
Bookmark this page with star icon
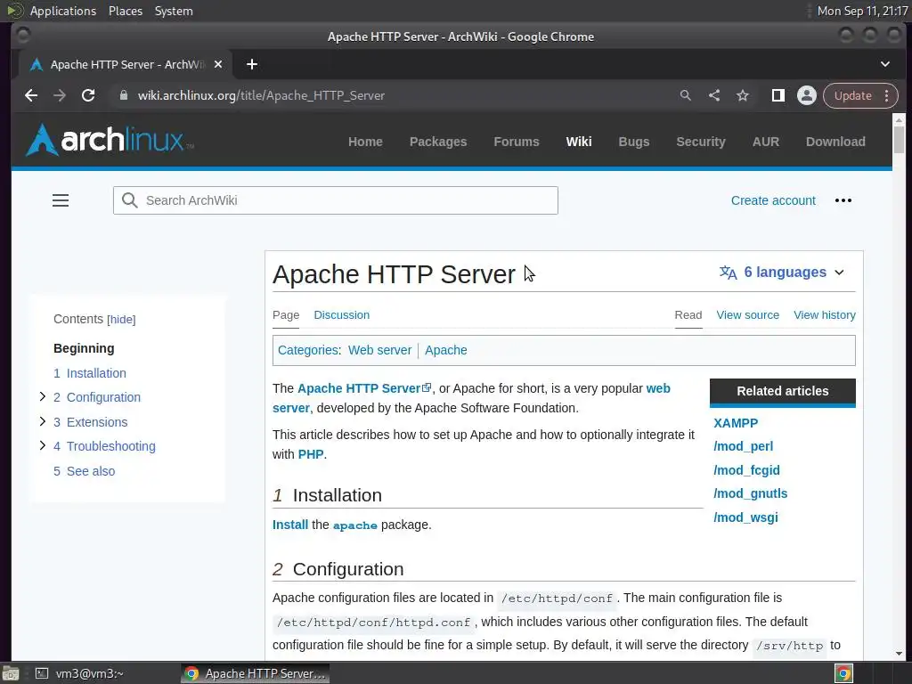743,95
